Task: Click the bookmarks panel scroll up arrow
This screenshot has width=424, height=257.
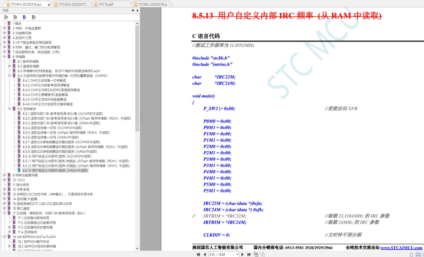Action: pos(137,24)
